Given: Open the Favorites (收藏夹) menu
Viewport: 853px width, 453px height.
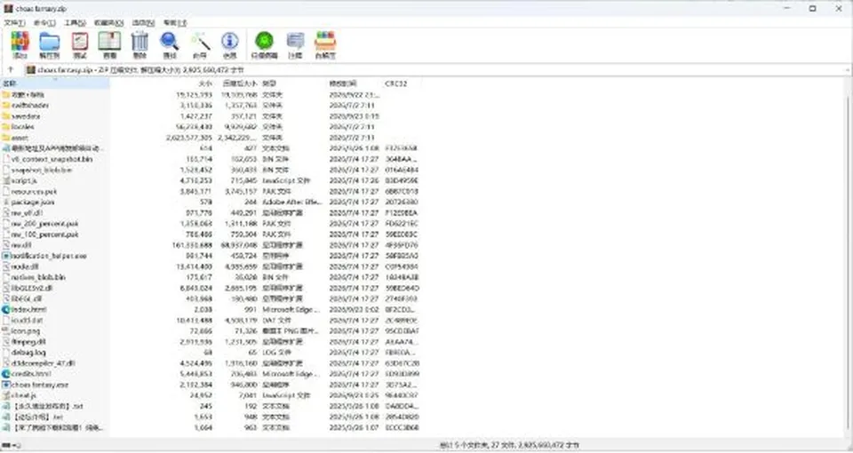Looking at the screenshot, I should (108, 23).
